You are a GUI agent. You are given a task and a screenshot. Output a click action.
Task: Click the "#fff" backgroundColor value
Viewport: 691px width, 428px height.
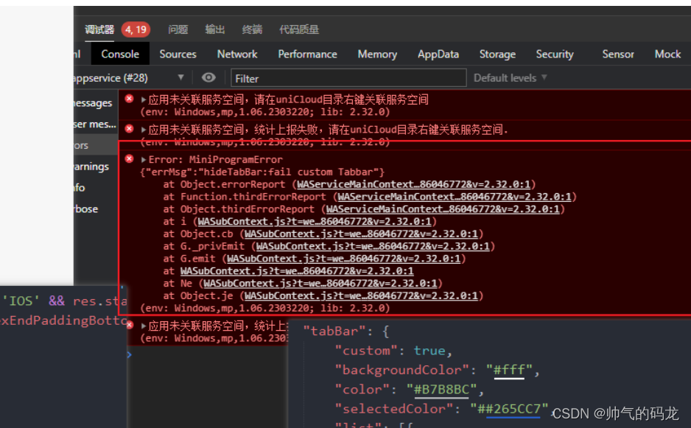509,370
